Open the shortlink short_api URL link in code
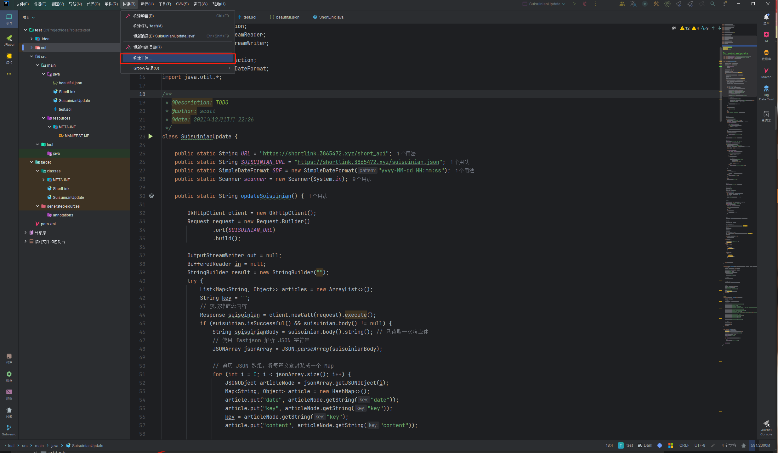 pyautogui.click(x=324, y=154)
